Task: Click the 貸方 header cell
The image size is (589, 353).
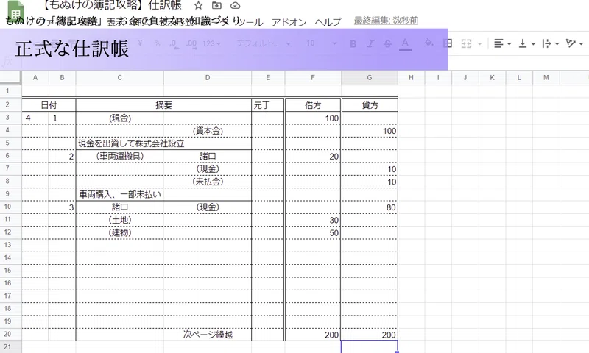Action: click(x=370, y=105)
